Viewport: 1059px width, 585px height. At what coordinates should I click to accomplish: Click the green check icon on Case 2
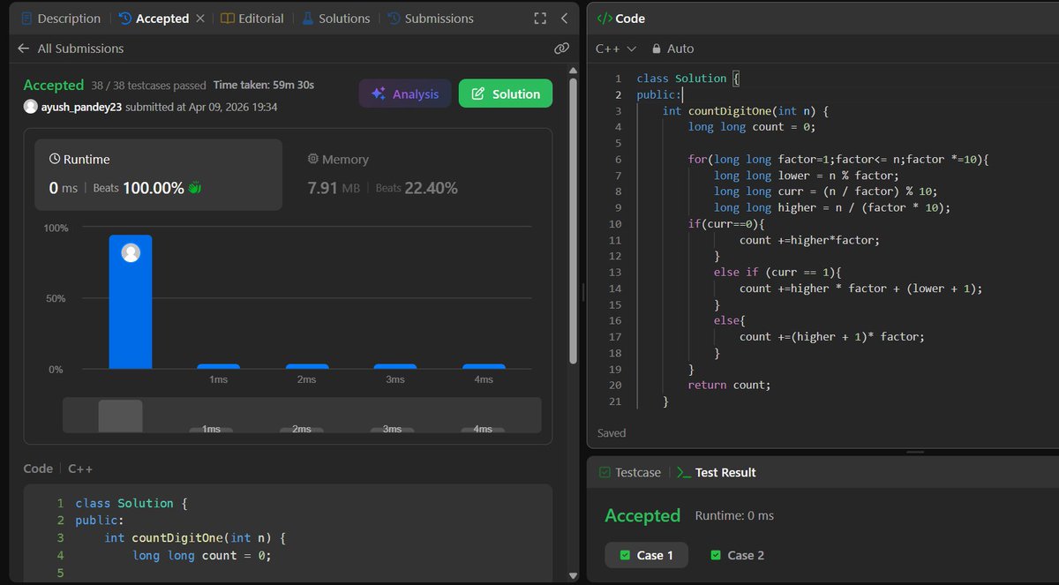click(x=716, y=555)
